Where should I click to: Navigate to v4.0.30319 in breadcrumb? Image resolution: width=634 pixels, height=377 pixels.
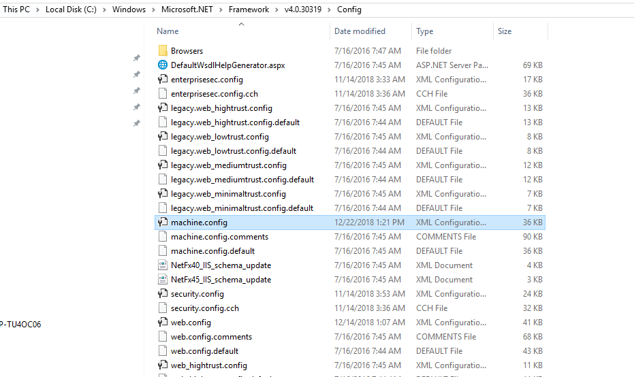(303, 10)
